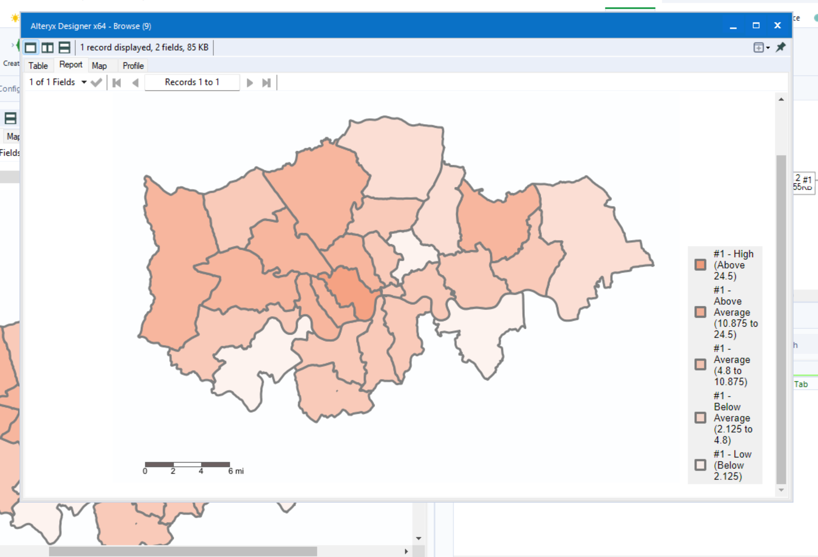Jump to last record using the navigation icon
The width and height of the screenshot is (818, 557).
point(266,82)
